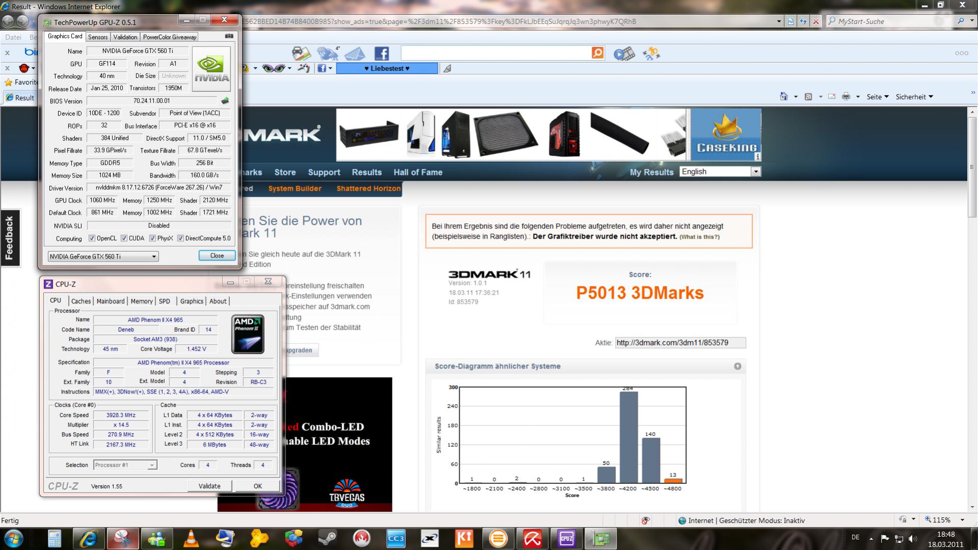Screen dimensions: 978x550
Task: Click Validate button in CPU-Z
Action: click(x=209, y=486)
